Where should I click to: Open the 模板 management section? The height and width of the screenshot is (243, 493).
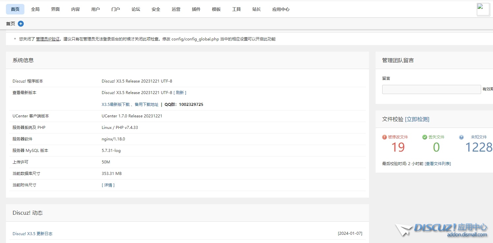(216, 9)
